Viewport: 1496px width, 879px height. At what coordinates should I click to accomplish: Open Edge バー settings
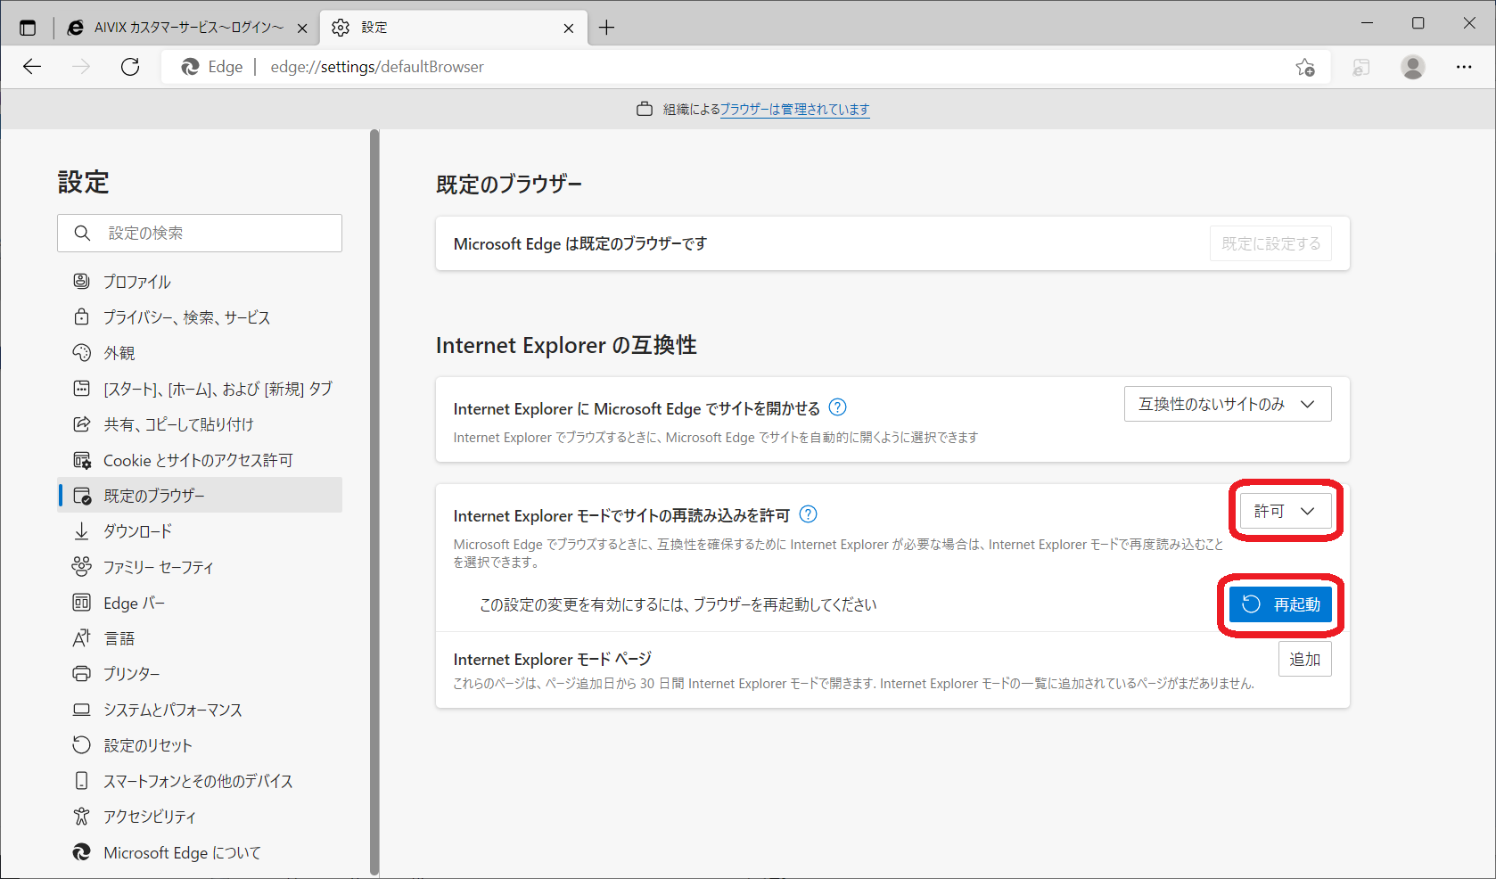[200, 603]
